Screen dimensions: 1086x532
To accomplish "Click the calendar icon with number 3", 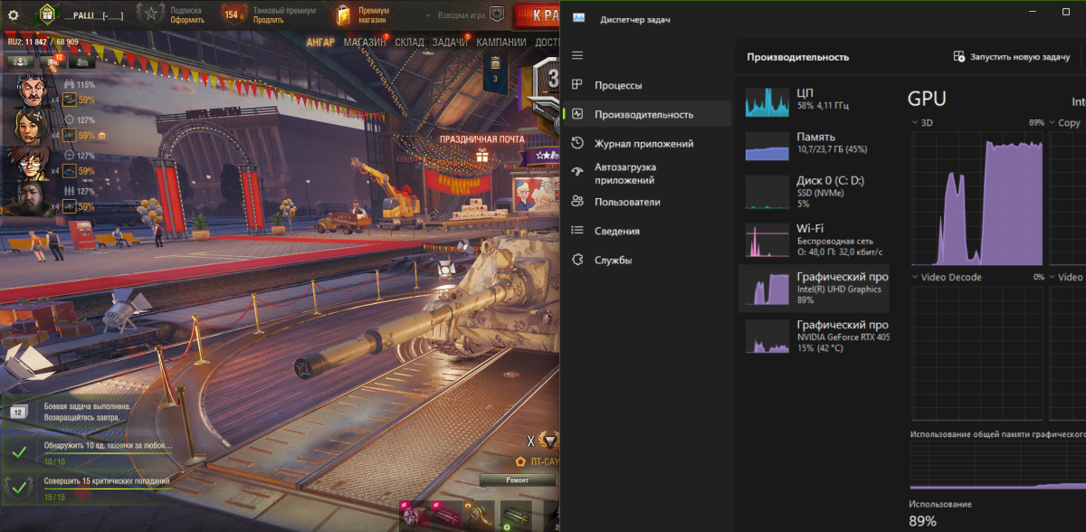I will pos(495,71).
